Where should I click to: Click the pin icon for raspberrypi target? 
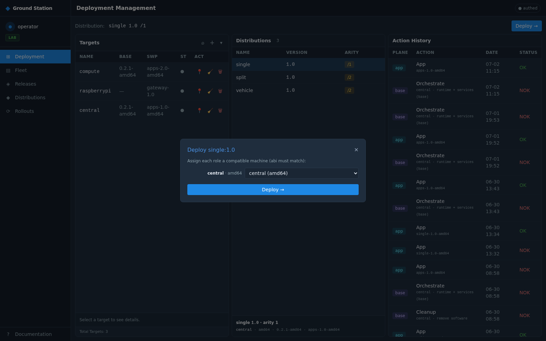pos(200,91)
